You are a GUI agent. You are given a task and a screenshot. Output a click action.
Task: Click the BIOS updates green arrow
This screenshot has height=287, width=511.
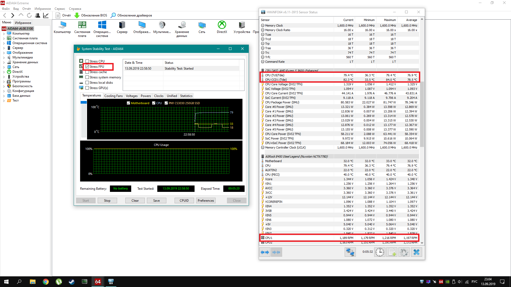(77, 15)
